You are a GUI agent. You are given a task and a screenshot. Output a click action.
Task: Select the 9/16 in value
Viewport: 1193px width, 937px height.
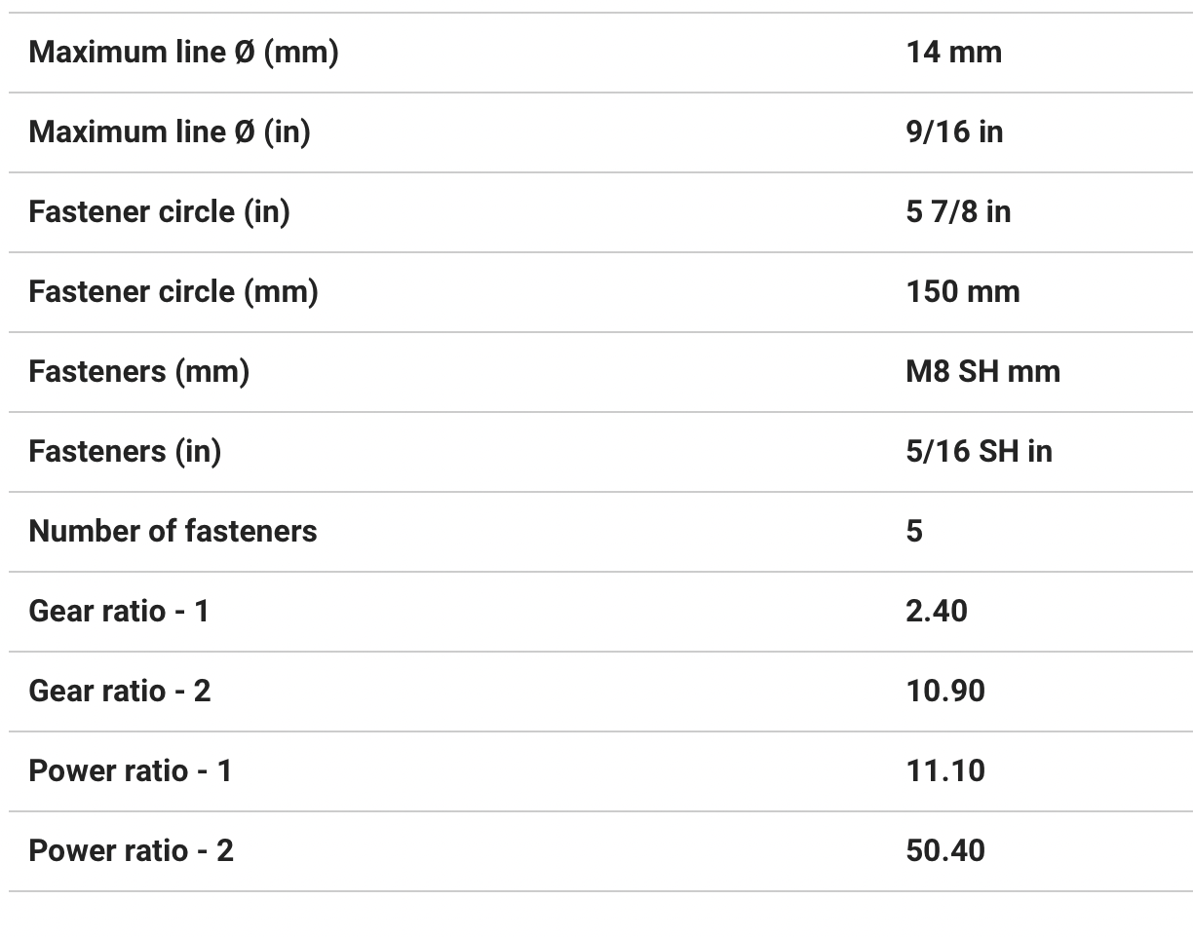click(953, 131)
